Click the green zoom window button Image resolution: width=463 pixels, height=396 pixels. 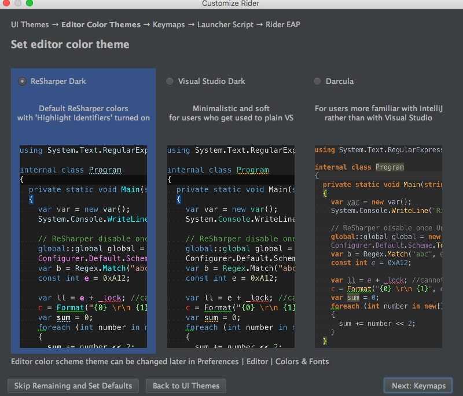(x=30, y=3)
